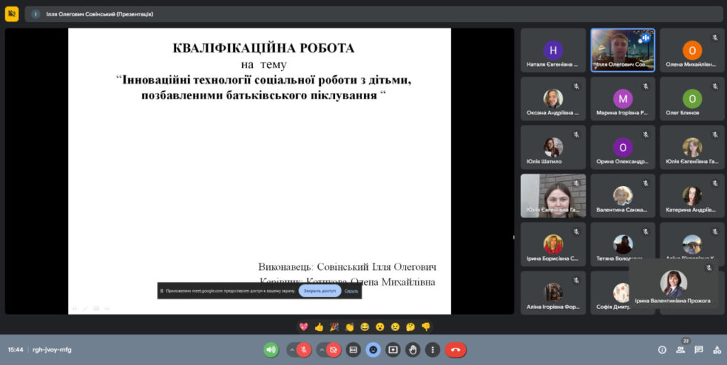The image size is (727, 365).
Task: Send the thumbs up reaction
Action: coord(319,327)
